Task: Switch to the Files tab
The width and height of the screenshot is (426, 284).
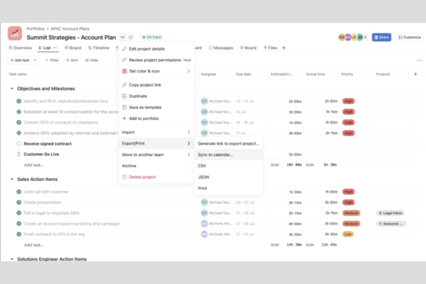Action: coord(271,48)
